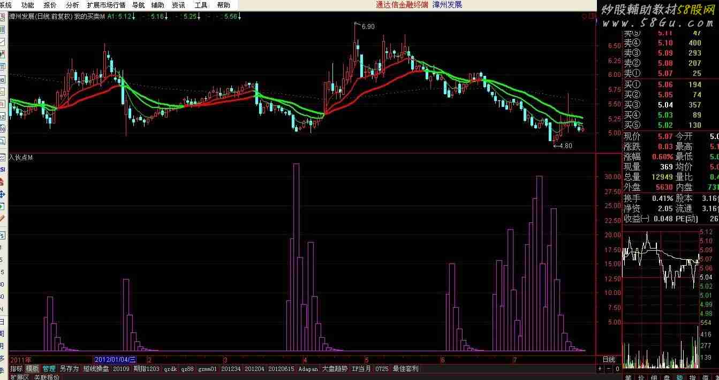Screen dimensions: 719x380
Task: Click the trend line icon in left sidebar
Action: coord(2,42)
